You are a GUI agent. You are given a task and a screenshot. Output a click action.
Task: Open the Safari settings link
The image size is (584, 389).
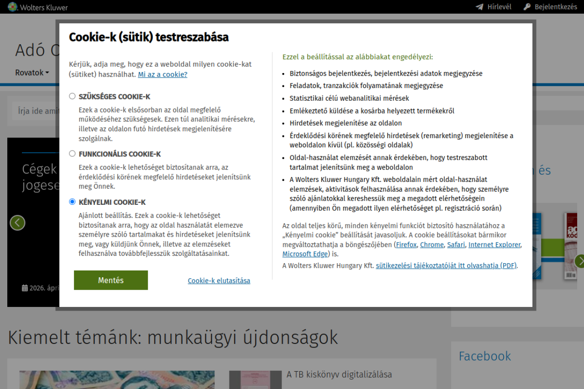pos(456,245)
